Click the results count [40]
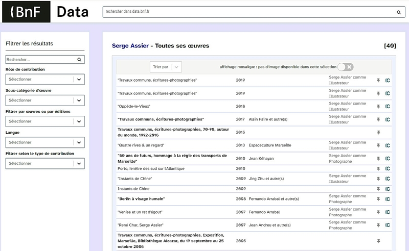Viewport: 409px width, 251px height. 390,46
